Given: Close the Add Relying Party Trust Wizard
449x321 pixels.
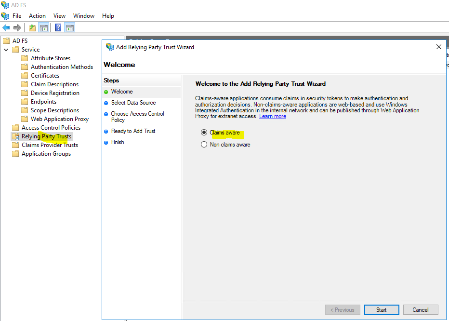Looking at the screenshot, I should [x=439, y=47].
